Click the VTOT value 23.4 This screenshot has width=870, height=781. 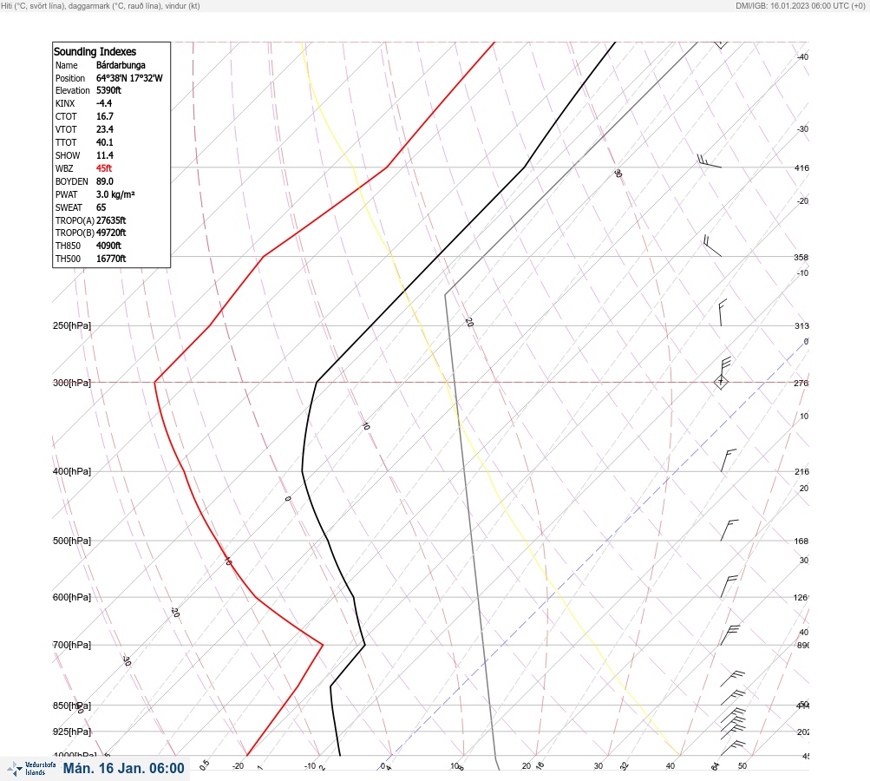coord(104,129)
